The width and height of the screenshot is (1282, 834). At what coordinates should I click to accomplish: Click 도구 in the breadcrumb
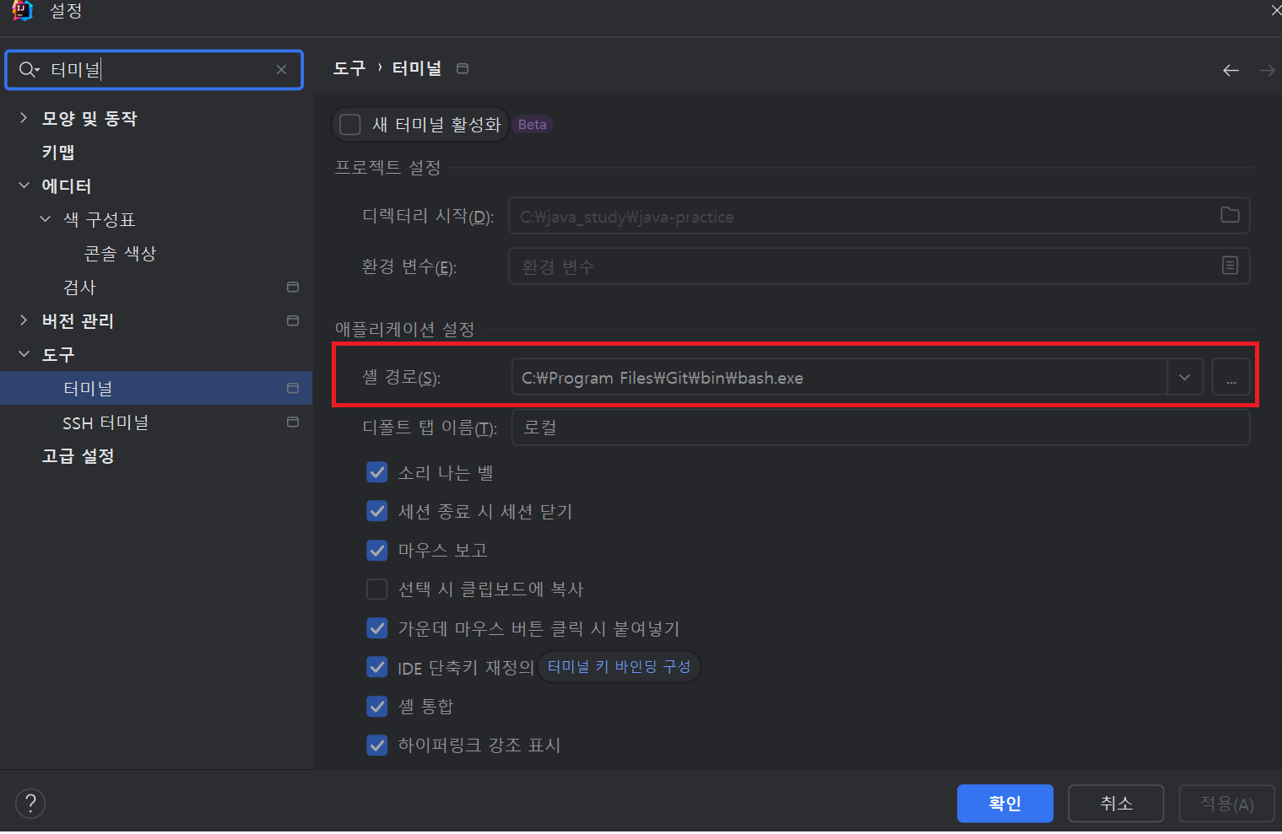point(349,68)
